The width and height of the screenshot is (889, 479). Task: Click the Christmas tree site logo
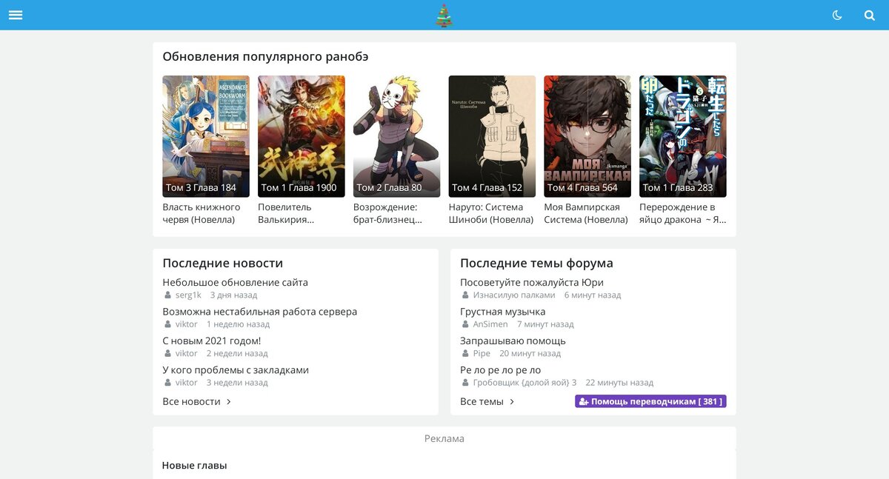coord(444,15)
